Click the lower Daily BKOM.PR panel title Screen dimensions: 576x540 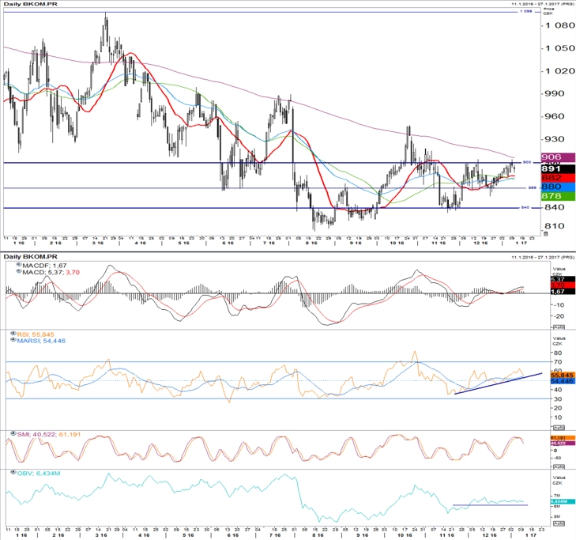[x=30, y=256]
